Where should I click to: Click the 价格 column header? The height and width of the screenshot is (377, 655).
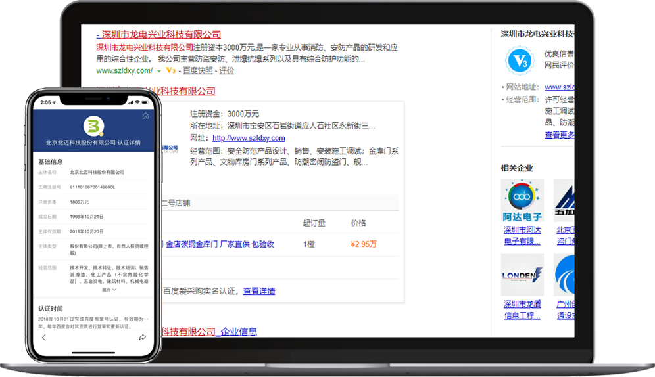coord(358,223)
